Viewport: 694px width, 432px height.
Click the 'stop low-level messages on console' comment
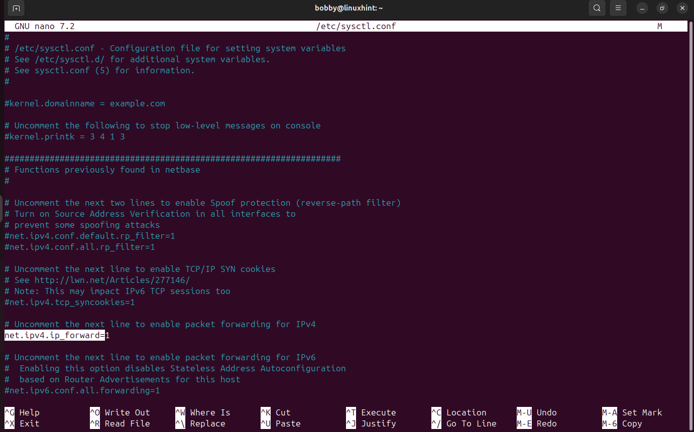click(x=163, y=125)
